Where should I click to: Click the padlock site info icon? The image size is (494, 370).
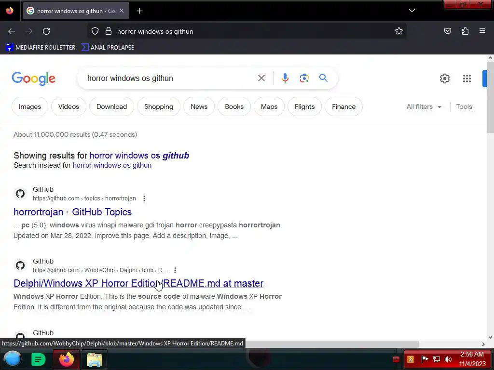click(x=109, y=31)
